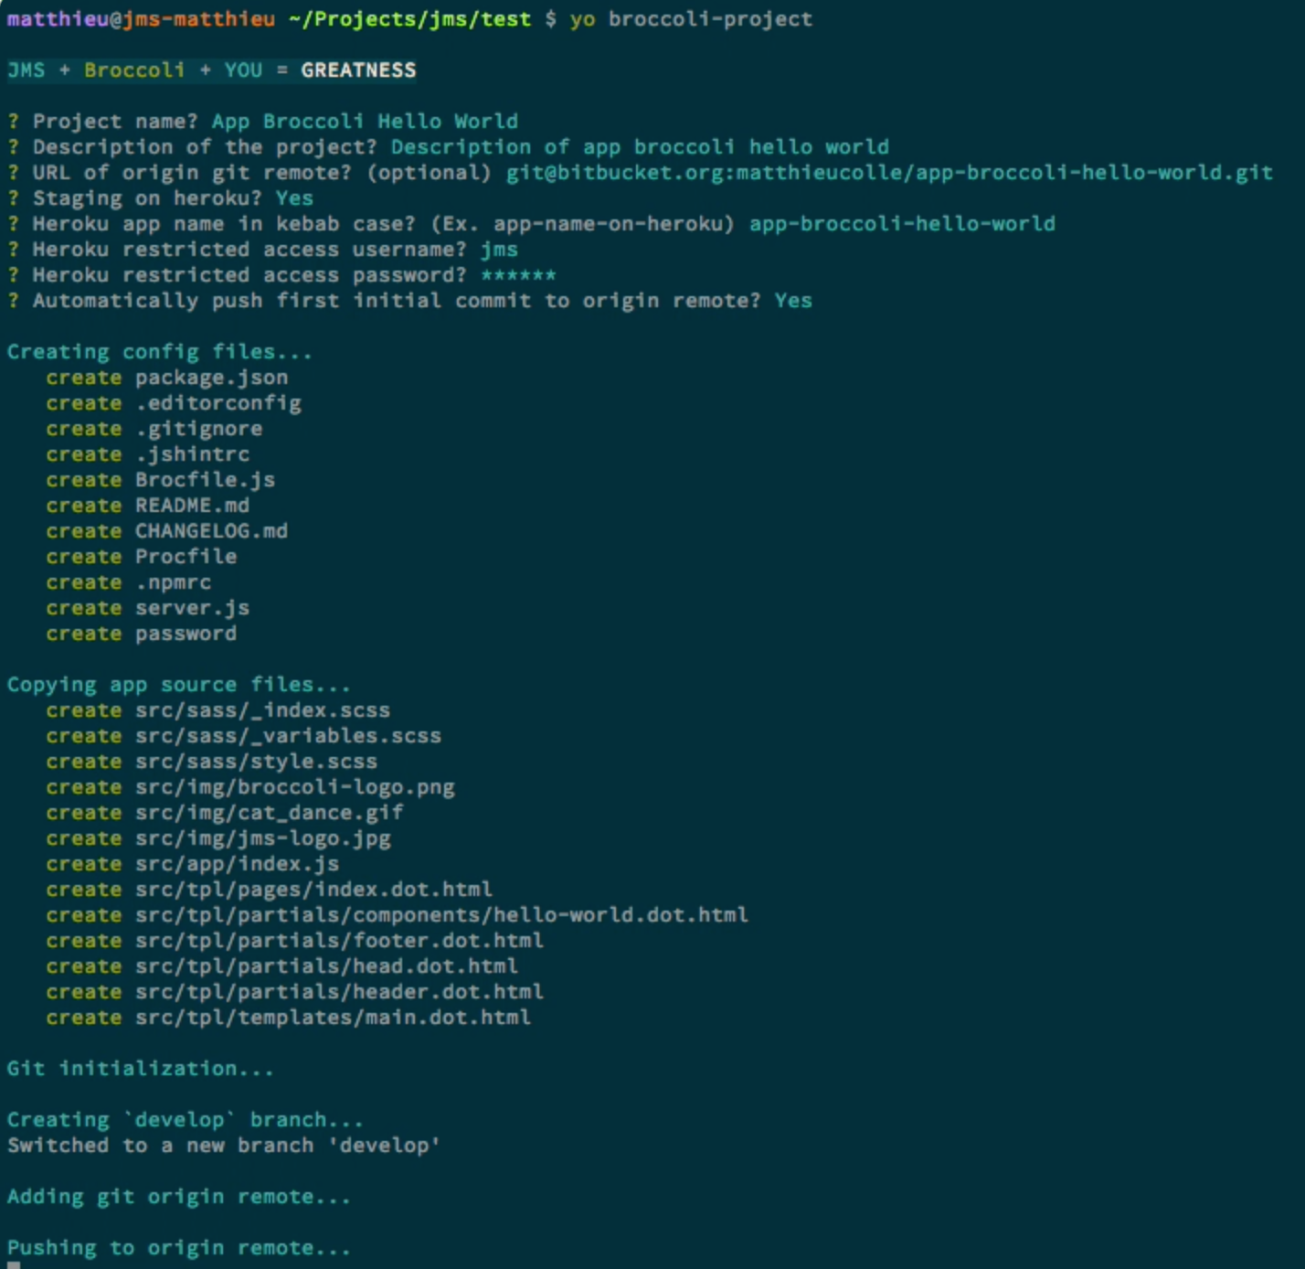The height and width of the screenshot is (1269, 1305).
Task: Click 'src/tpl/templates/main.dot.html' path
Action: 334,1018
